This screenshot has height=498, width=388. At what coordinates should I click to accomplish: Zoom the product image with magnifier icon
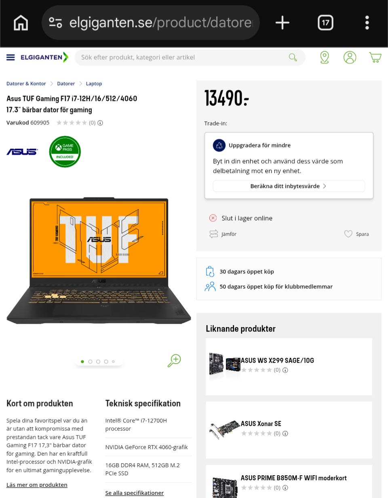click(174, 360)
